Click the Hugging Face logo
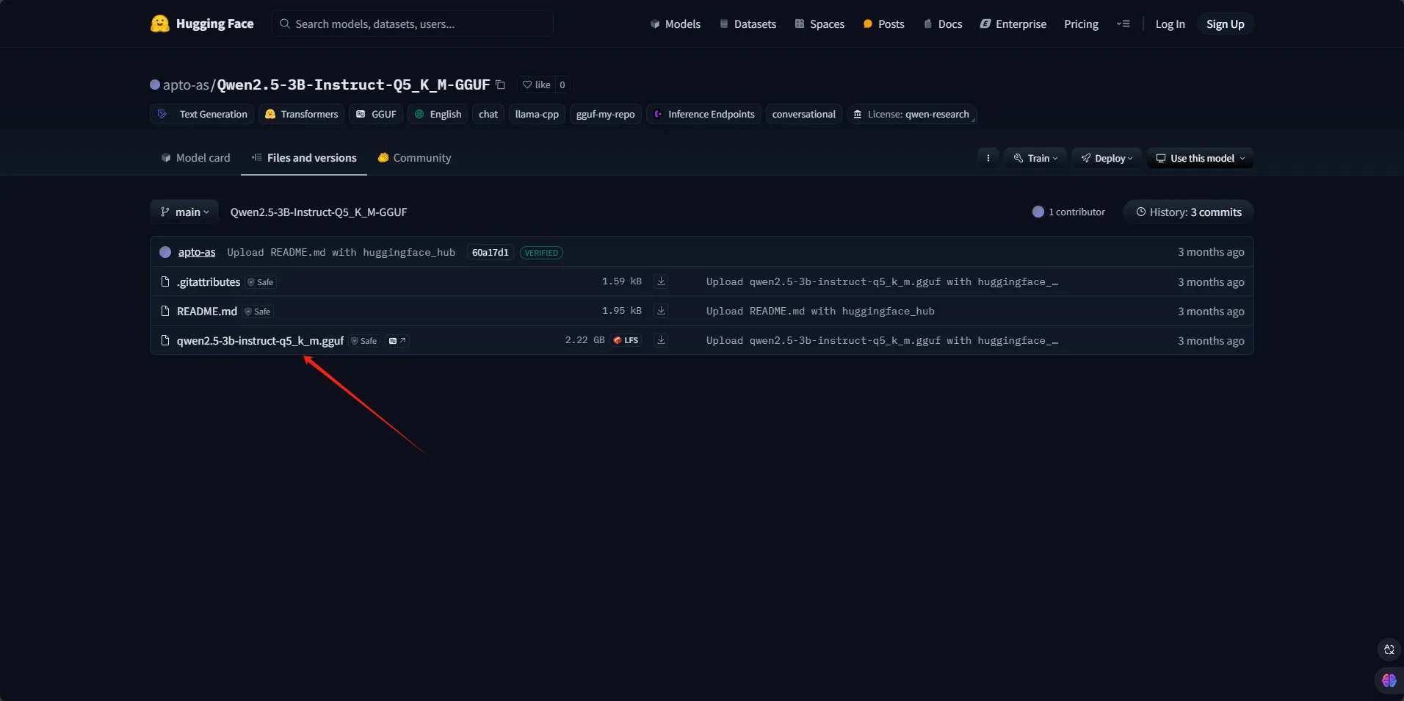Image resolution: width=1404 pixels, height=701 pixels. click(202, 24)
